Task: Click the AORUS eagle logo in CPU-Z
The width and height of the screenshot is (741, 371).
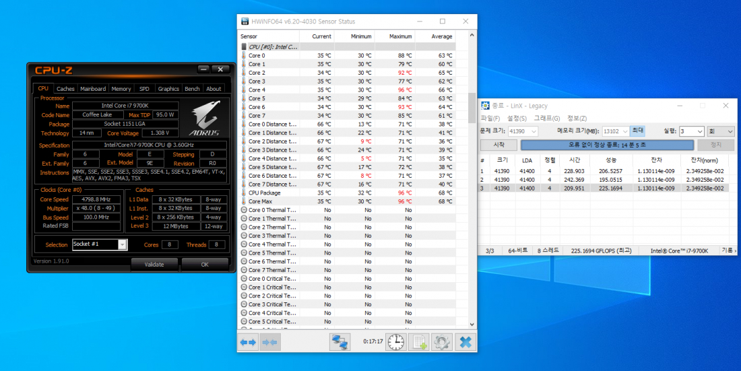Action: 204,118
